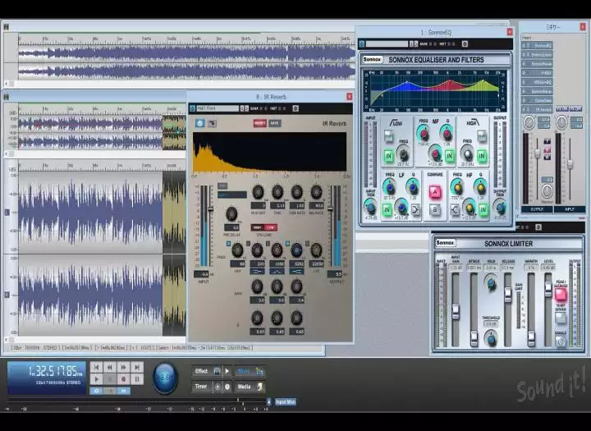Click the clock icon beside Timer
The width and height of the screenshot is (591, 431).
click(227, 387)
